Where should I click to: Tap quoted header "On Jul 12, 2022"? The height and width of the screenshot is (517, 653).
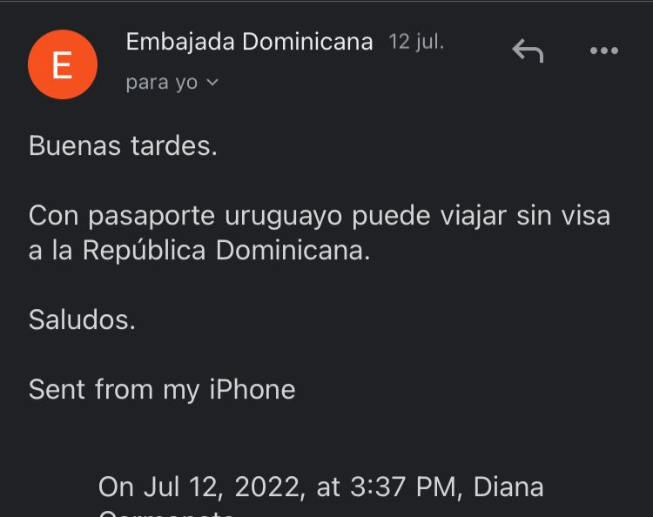[204, 487]
